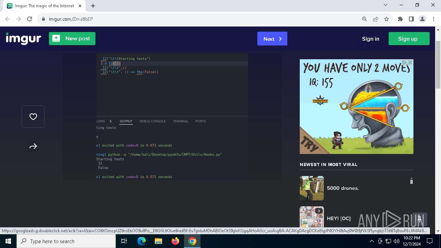Viewport: 441px width, 248px height.
Task: Open the volume speaker tray icon
Action: pyautogui.click(x=397, y=241)
